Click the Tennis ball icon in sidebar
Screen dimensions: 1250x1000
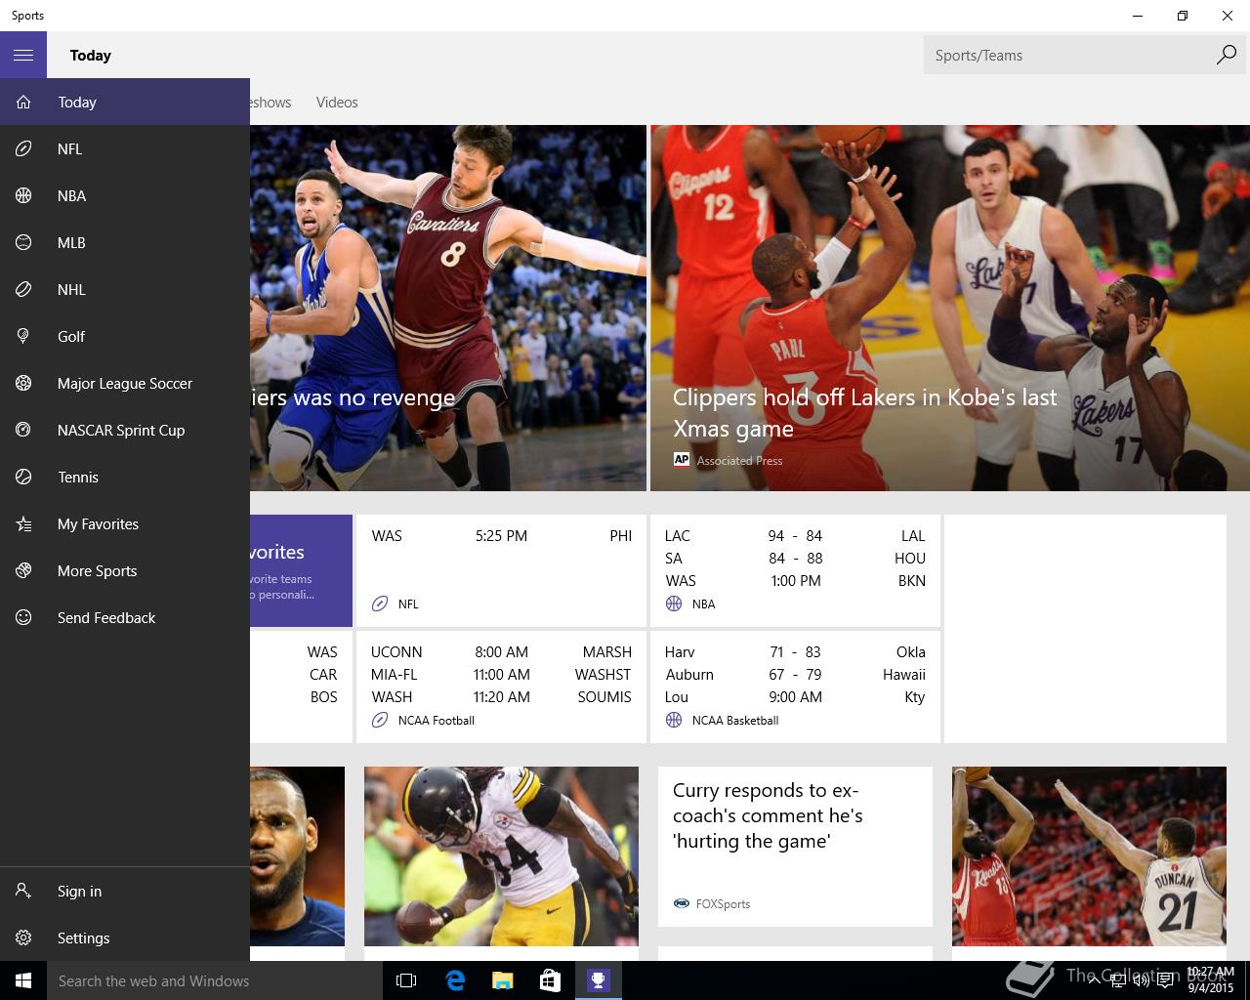[x=23, y=478]
